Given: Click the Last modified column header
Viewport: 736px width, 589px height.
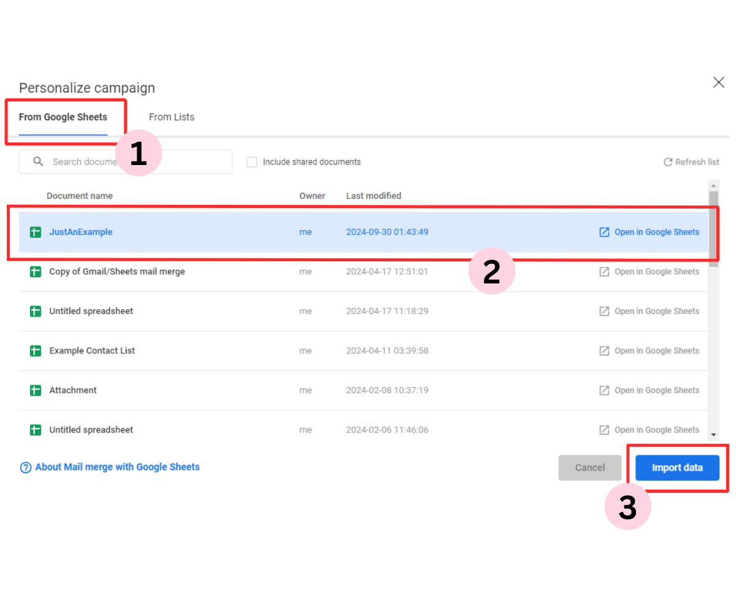Looking at the screenshot, I should point(374,196).
